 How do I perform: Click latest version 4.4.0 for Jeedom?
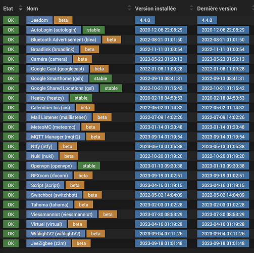[207, 20]
